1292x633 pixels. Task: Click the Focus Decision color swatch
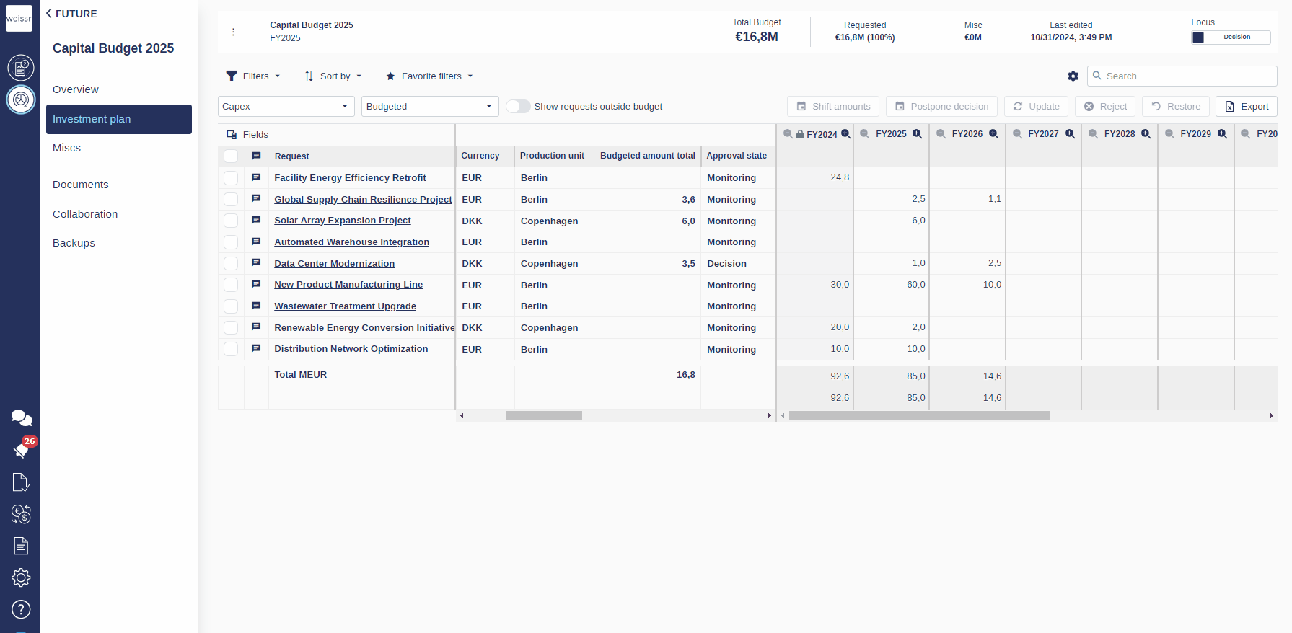coord(1198,37)
